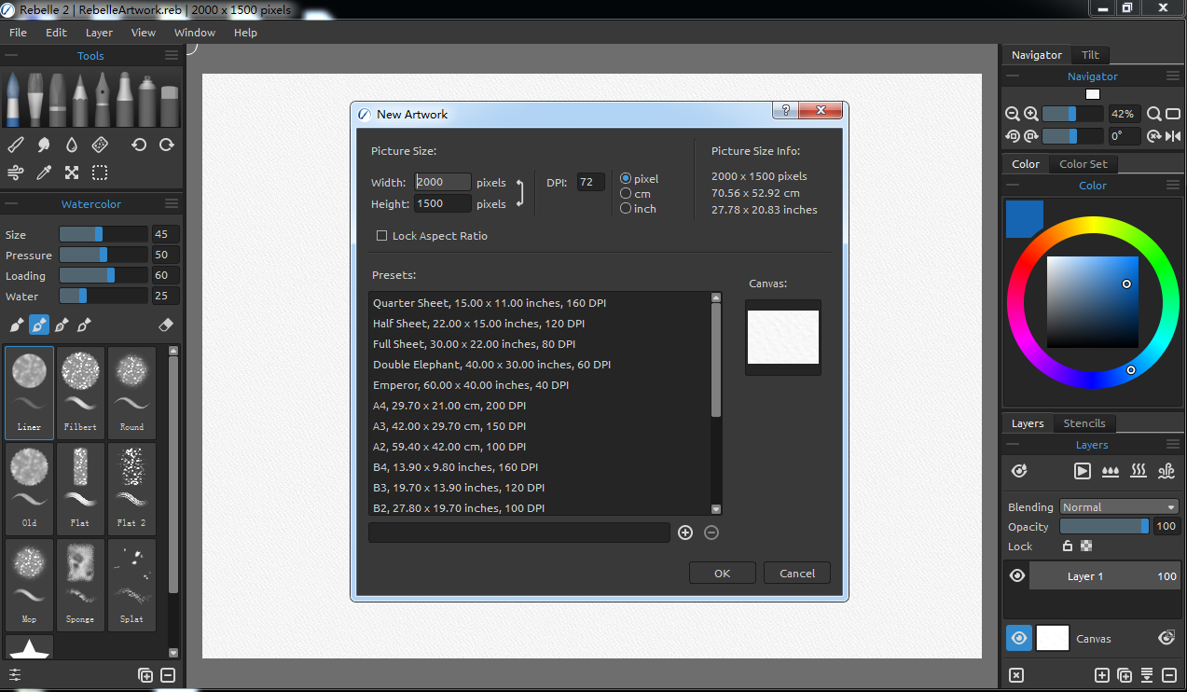Open the Layer menu
Viewport: 1187px width, 692px height.
point(99,33)
